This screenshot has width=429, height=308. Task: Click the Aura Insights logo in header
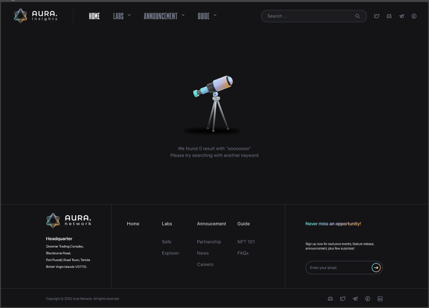point(36,16)
